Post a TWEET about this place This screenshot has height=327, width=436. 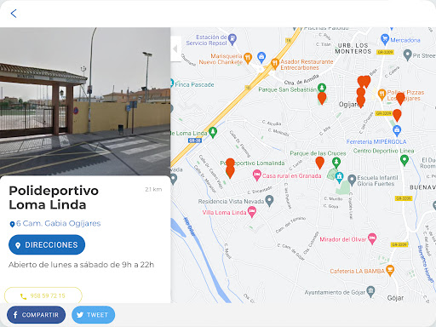coord(94,315)
